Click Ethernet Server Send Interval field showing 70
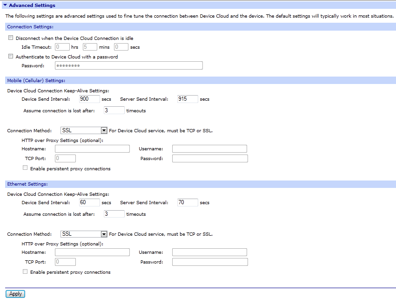Screen dimensions: 396x303 [x=188, y=202]
